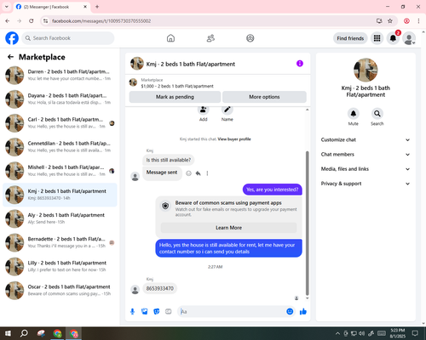This screenshot has height=340, width=426.
Task: Expand the Customize chat section
Action: click(366, 139)
